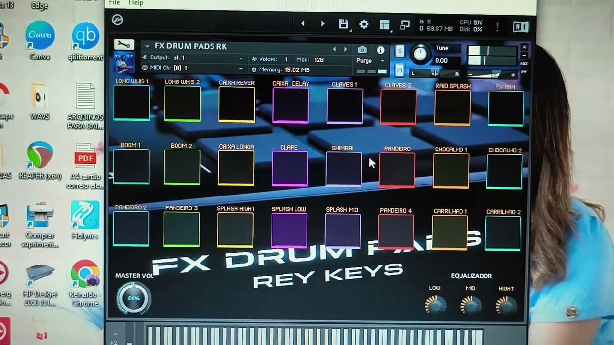Toggle the Solo S button
The width and height of the screenshot is (614, 345).
pyautogui.click(x=400, y=51)
